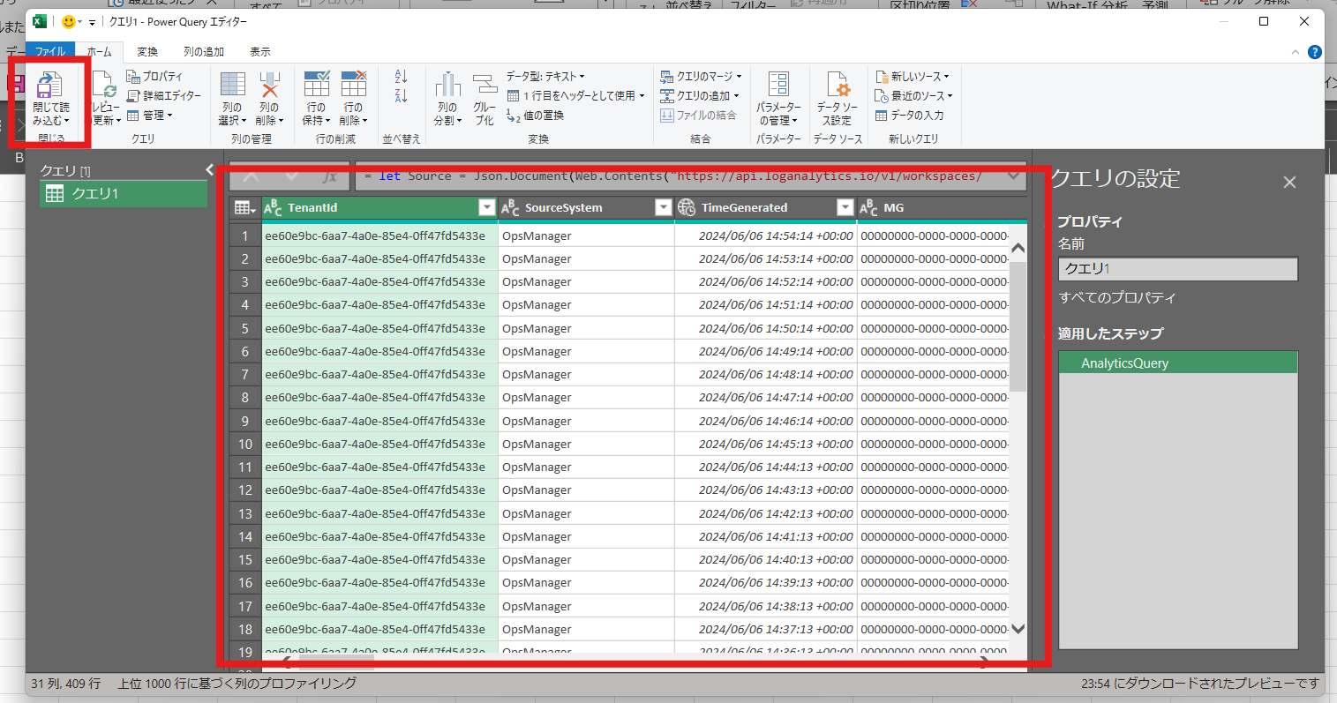Open the Manage (管理) dropdown in Query group
This screenshot has width=1337, height=703.
(x=149, y=116)
